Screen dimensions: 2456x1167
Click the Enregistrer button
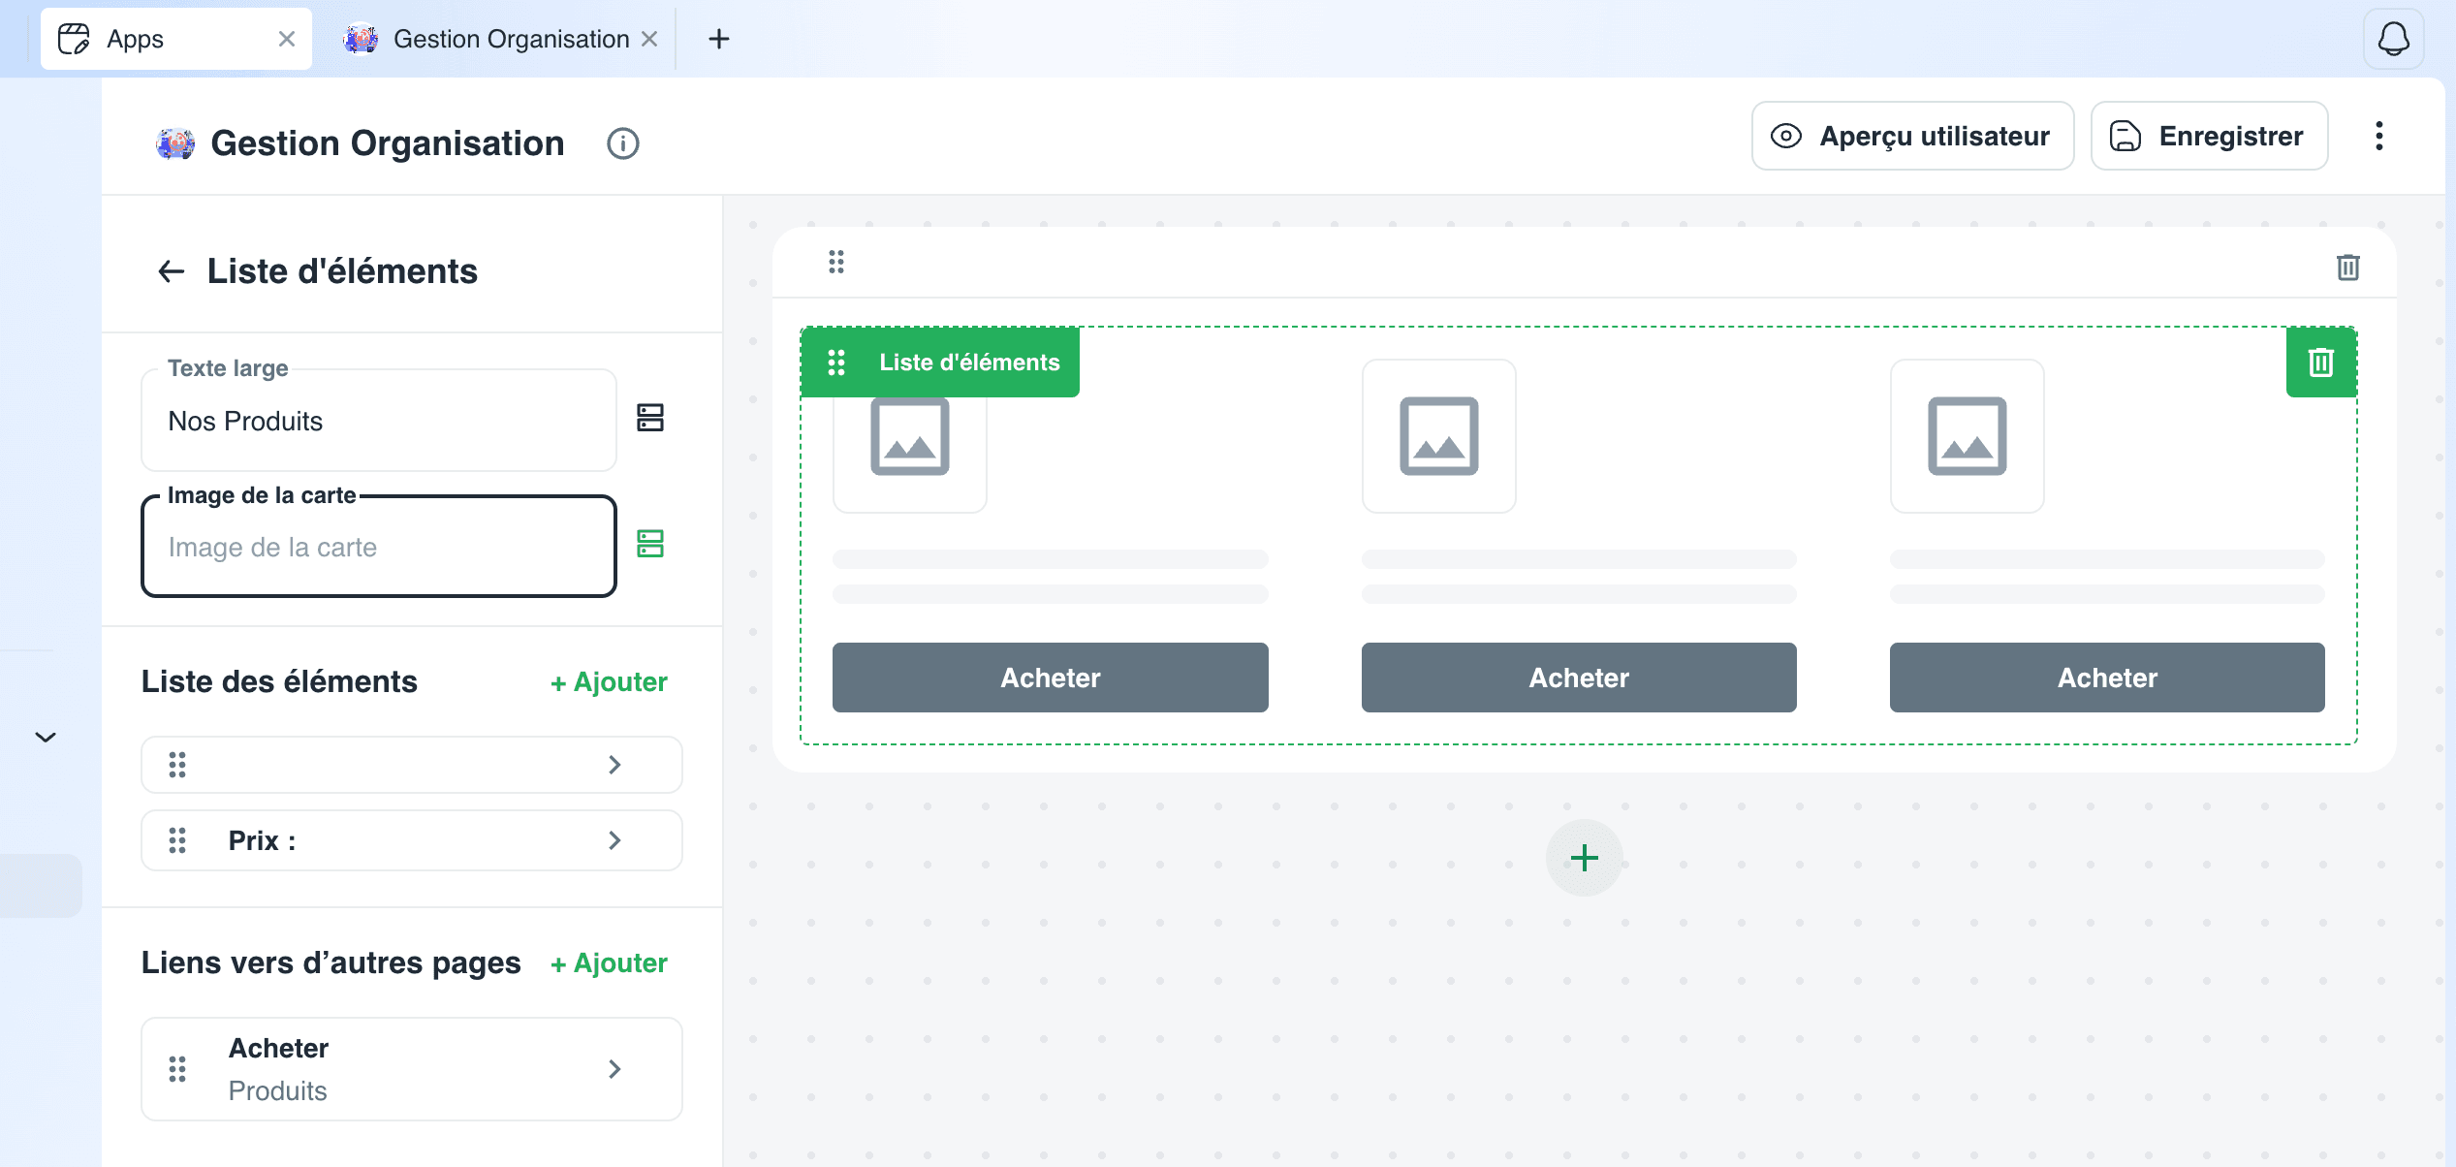click(2209, 137)
